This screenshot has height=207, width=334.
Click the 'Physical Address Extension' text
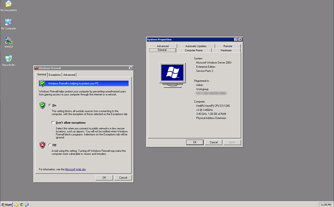click(211, 118)
